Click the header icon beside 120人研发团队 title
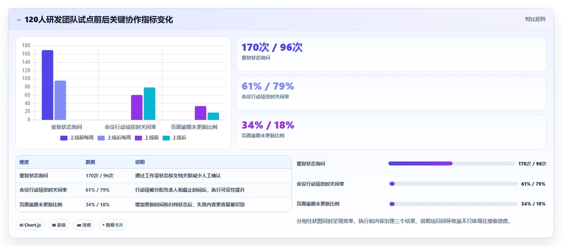 [x=19, y=20]
